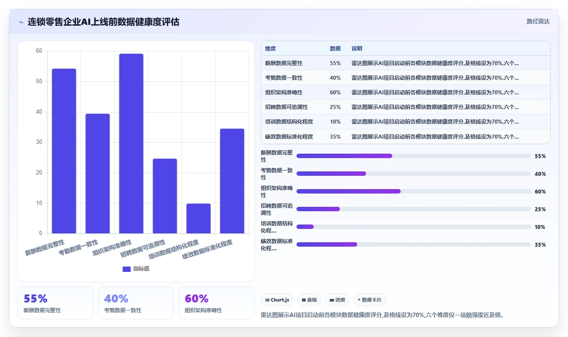The width and height of the screenshot is (568, 337).
Task: Toggle the 指标值 legend color box
Action: [126, 269]
